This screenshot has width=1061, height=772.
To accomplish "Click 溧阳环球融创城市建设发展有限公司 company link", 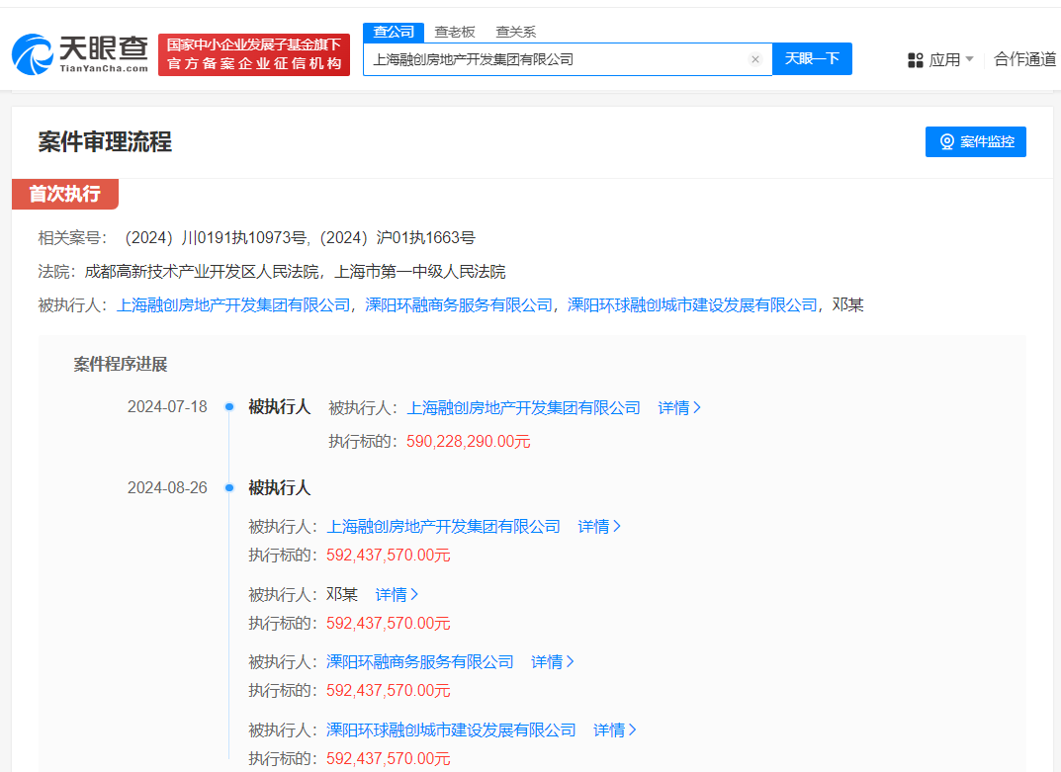I will coord(450,729).
